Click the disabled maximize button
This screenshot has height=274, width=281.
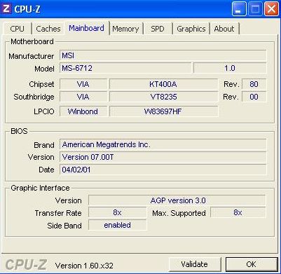coord(255,9)
